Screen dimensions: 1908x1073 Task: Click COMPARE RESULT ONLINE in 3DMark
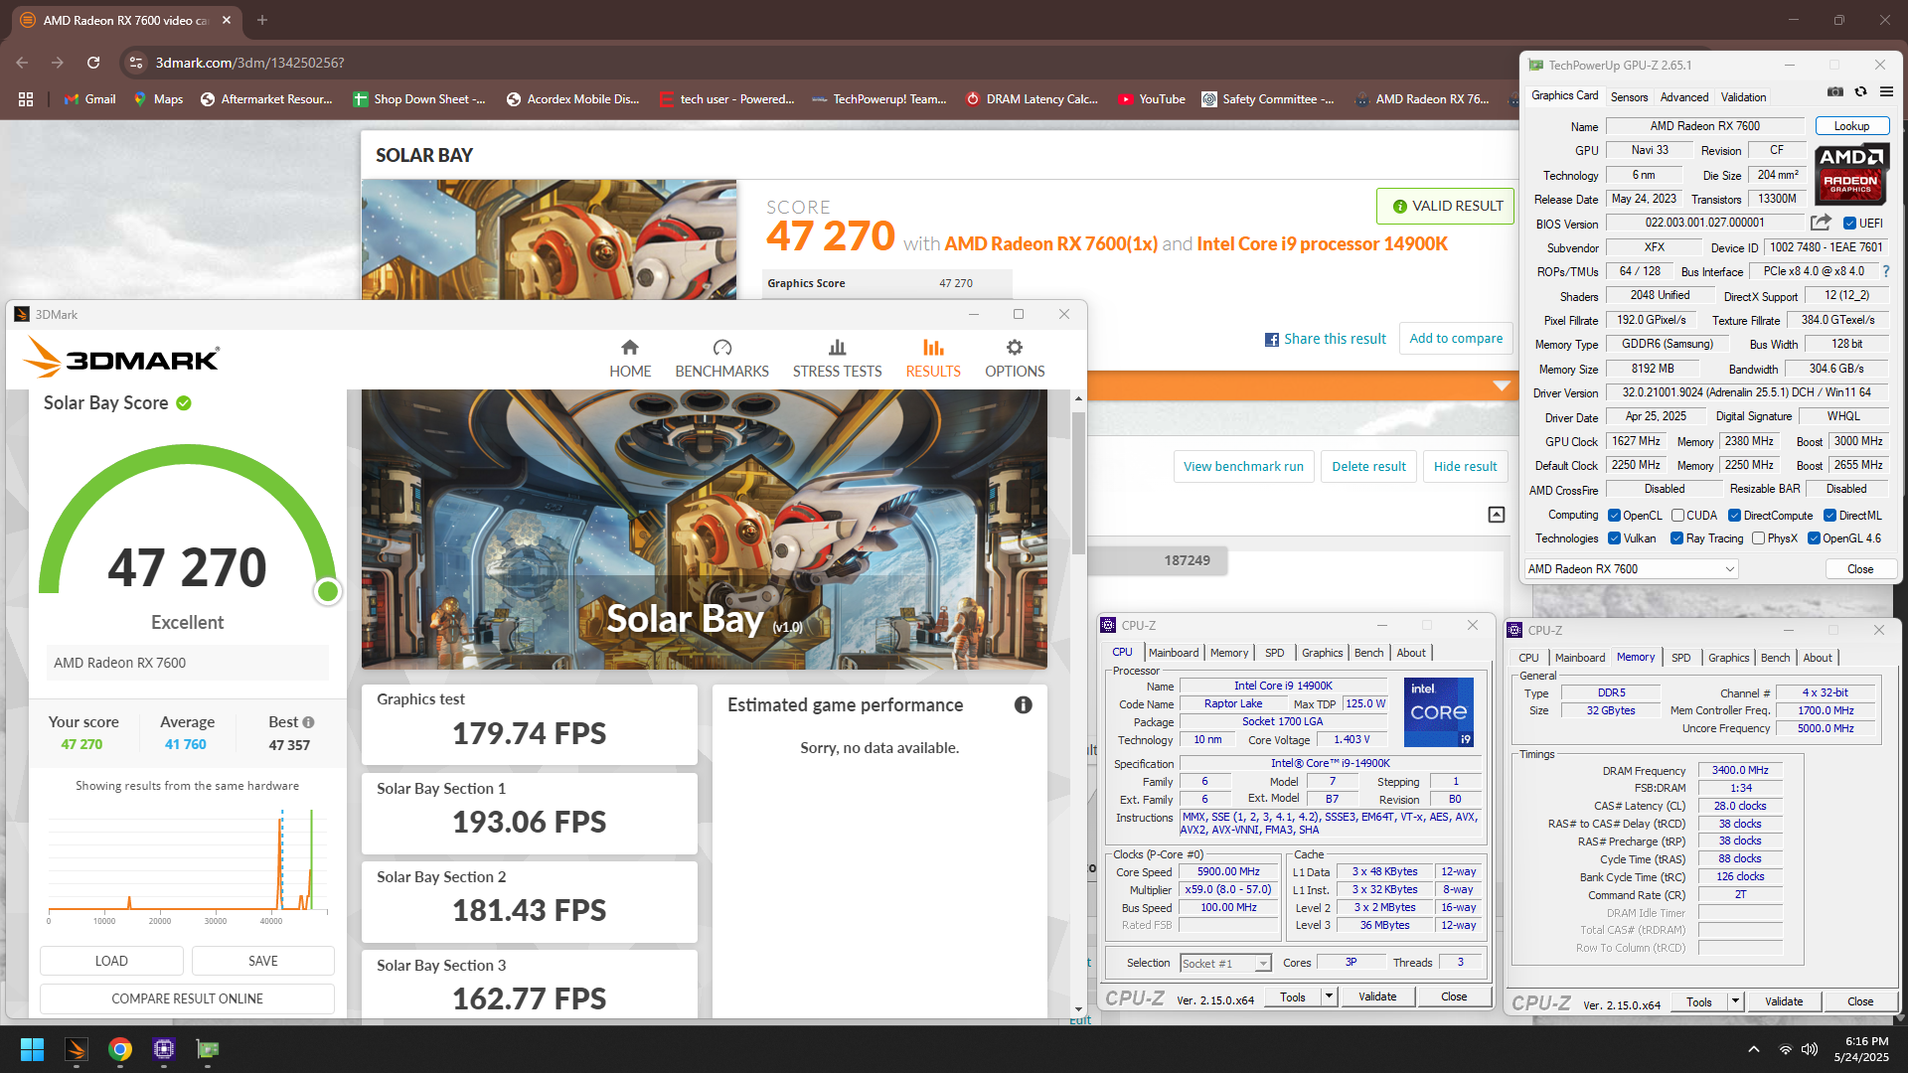[x=187, y=998]
